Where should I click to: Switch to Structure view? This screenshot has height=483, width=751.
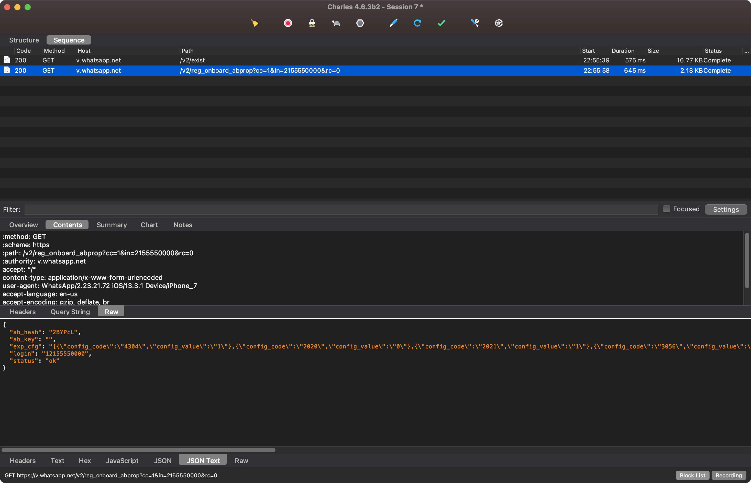[x=24, y=40]
